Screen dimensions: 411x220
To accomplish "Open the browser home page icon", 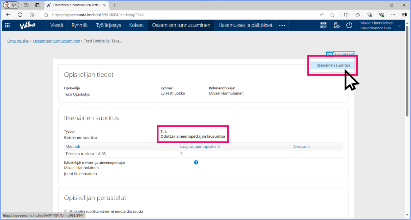I will click(x=32, y=14).
